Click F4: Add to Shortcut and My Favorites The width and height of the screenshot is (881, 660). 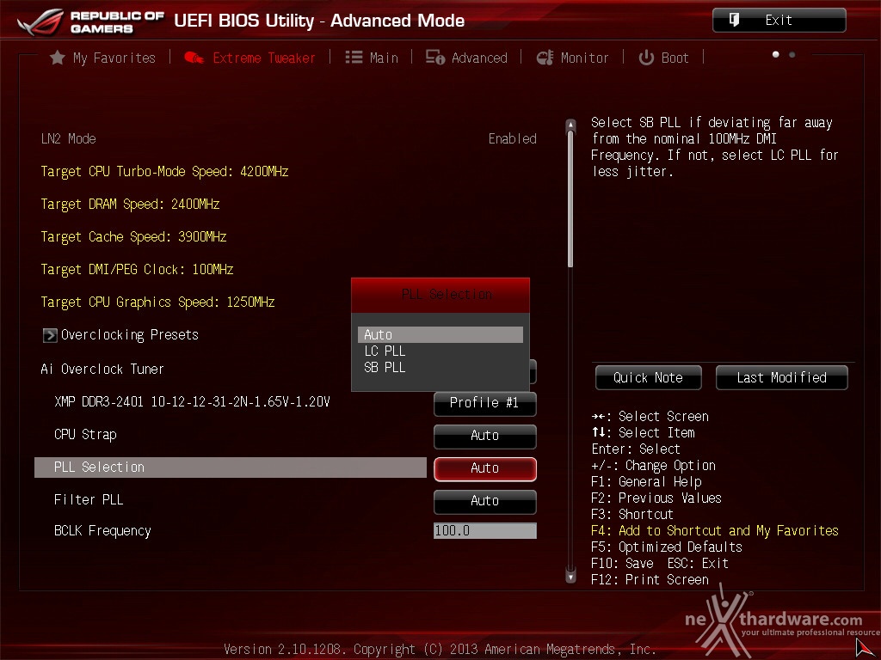click(715, 531)
